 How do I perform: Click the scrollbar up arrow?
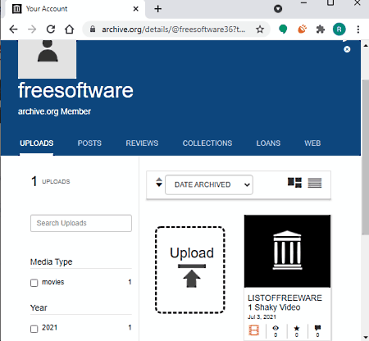366,45
